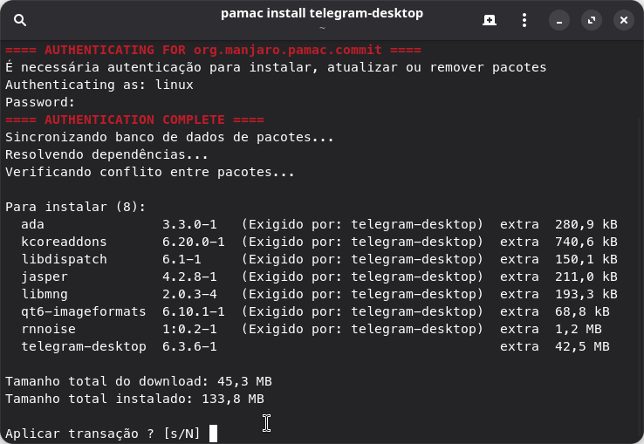The width and height of the screenshot is (644, 444).
Task: Open the terminal search (magnifier icon)
Action: pyautogui.click(x=20, y=20)
